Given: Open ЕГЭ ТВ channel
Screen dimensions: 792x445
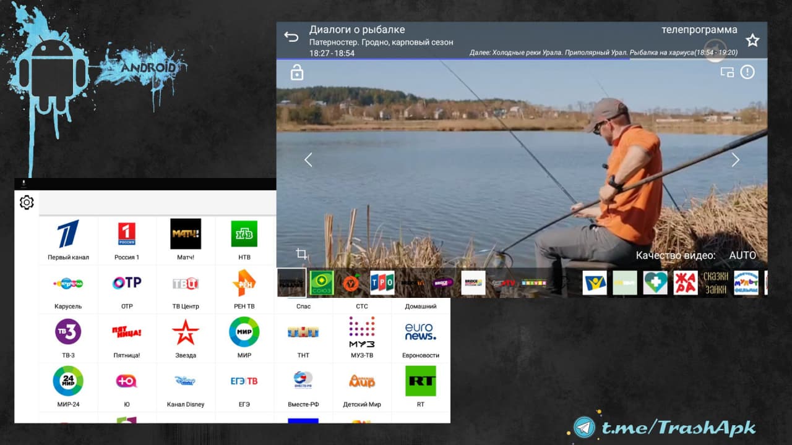Looking at the screenshot, I should point(244,387).
